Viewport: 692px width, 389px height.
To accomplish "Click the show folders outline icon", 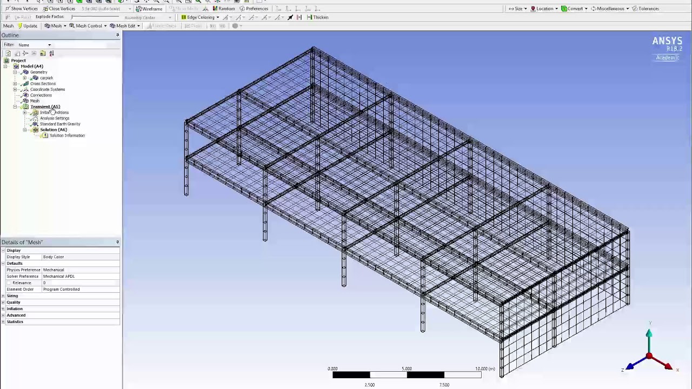I will pos(42,53).
